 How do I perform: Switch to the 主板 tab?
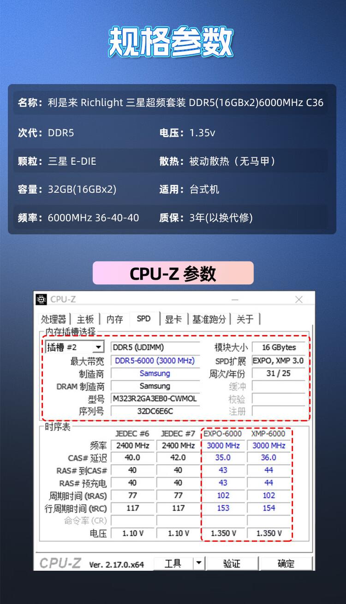[x=85, y=319]
